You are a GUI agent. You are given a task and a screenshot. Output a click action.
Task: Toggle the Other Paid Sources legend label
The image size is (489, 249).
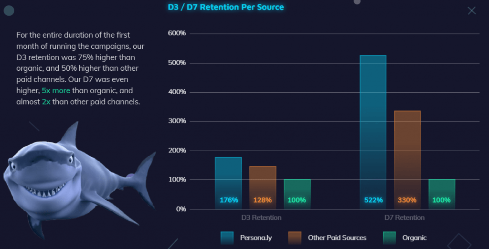[337, 238]
